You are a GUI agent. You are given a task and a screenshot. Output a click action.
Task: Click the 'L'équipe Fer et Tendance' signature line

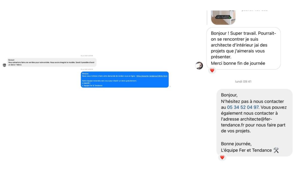point(246,150)
